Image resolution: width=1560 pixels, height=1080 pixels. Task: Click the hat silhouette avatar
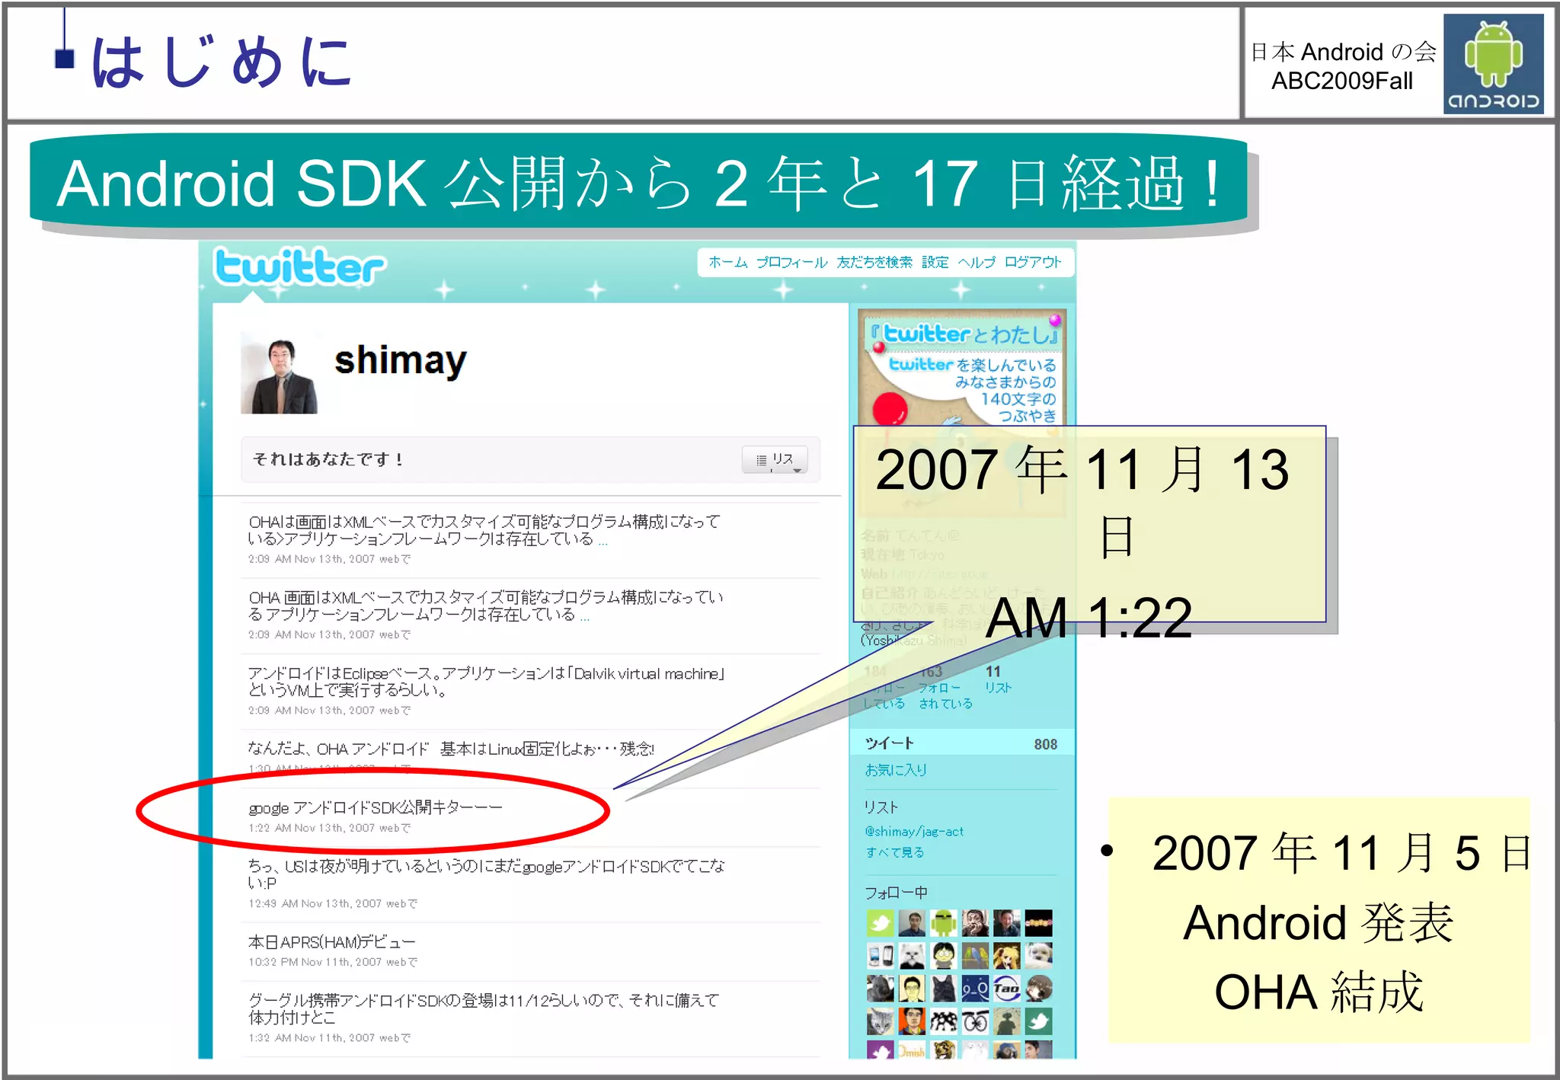(1006, 1021)
